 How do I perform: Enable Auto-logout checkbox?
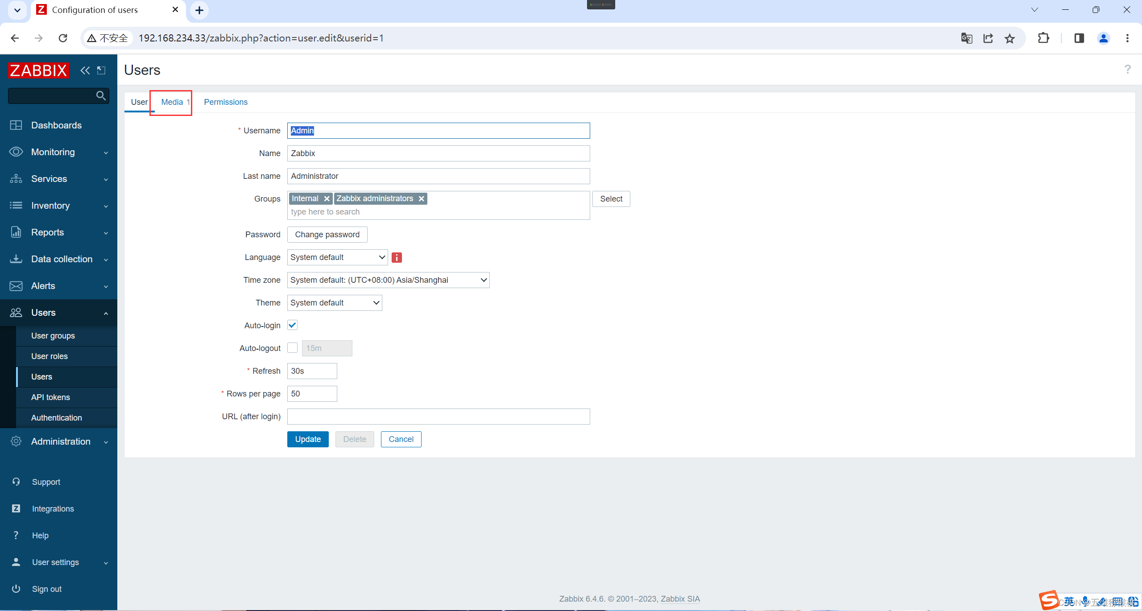292,347
